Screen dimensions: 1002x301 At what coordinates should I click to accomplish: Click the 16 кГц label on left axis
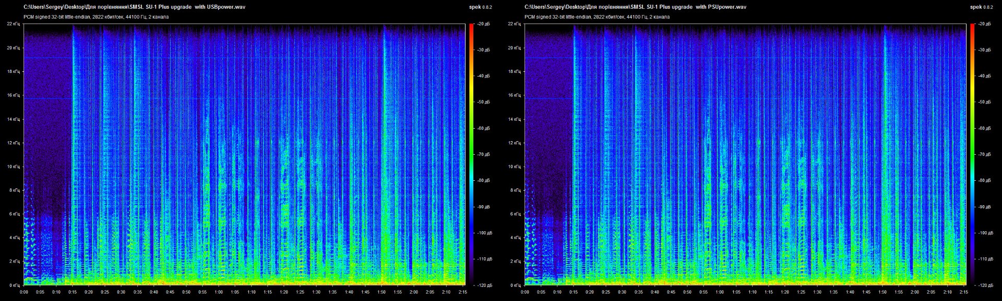(x=14, y=95)
